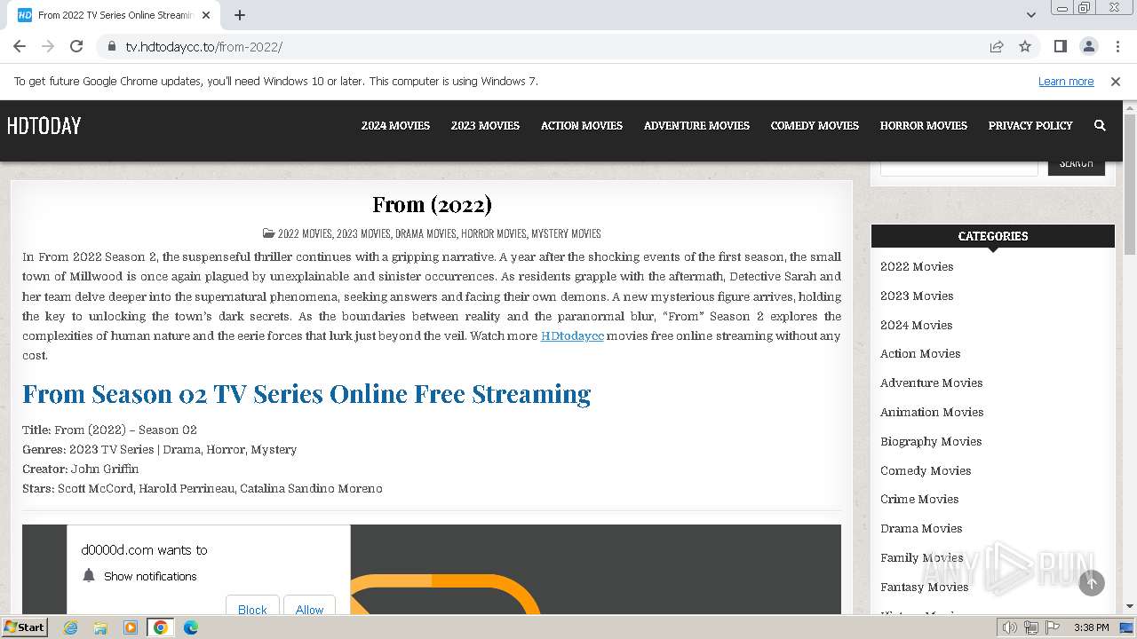Viewport: 1137px width, 639px height.
Task: Select 2022 Movies in Categories sidebar
Action: coord(917,266)
